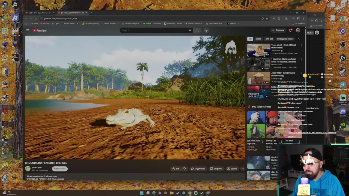Screen dimensions: 349x196
Task: Open options menu for Juice WRLD video
Action: [301, 73]
